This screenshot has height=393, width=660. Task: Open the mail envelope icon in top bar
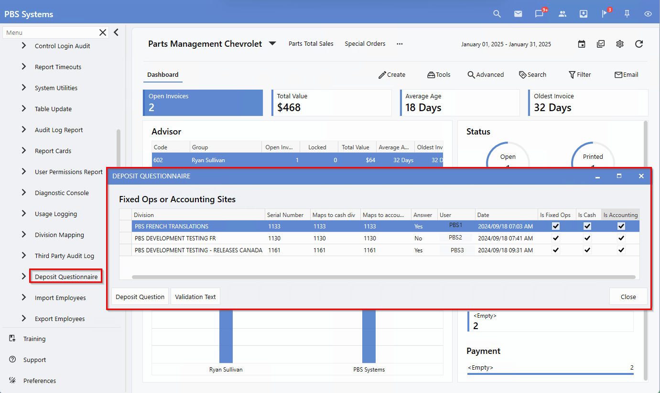pos(518,14)
